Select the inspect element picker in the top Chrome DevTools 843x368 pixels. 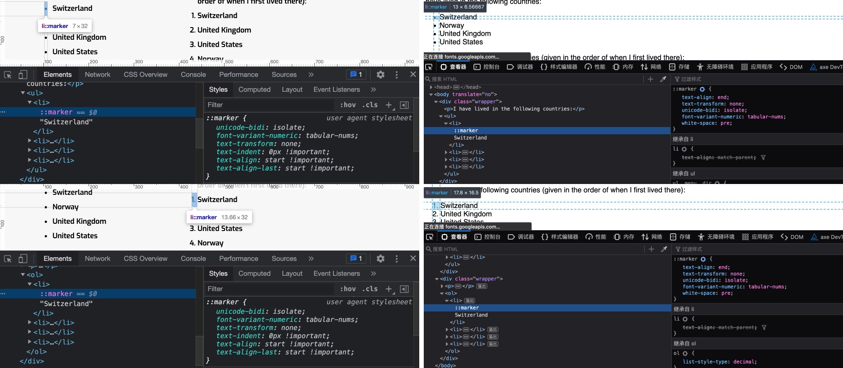coord(8,75)
